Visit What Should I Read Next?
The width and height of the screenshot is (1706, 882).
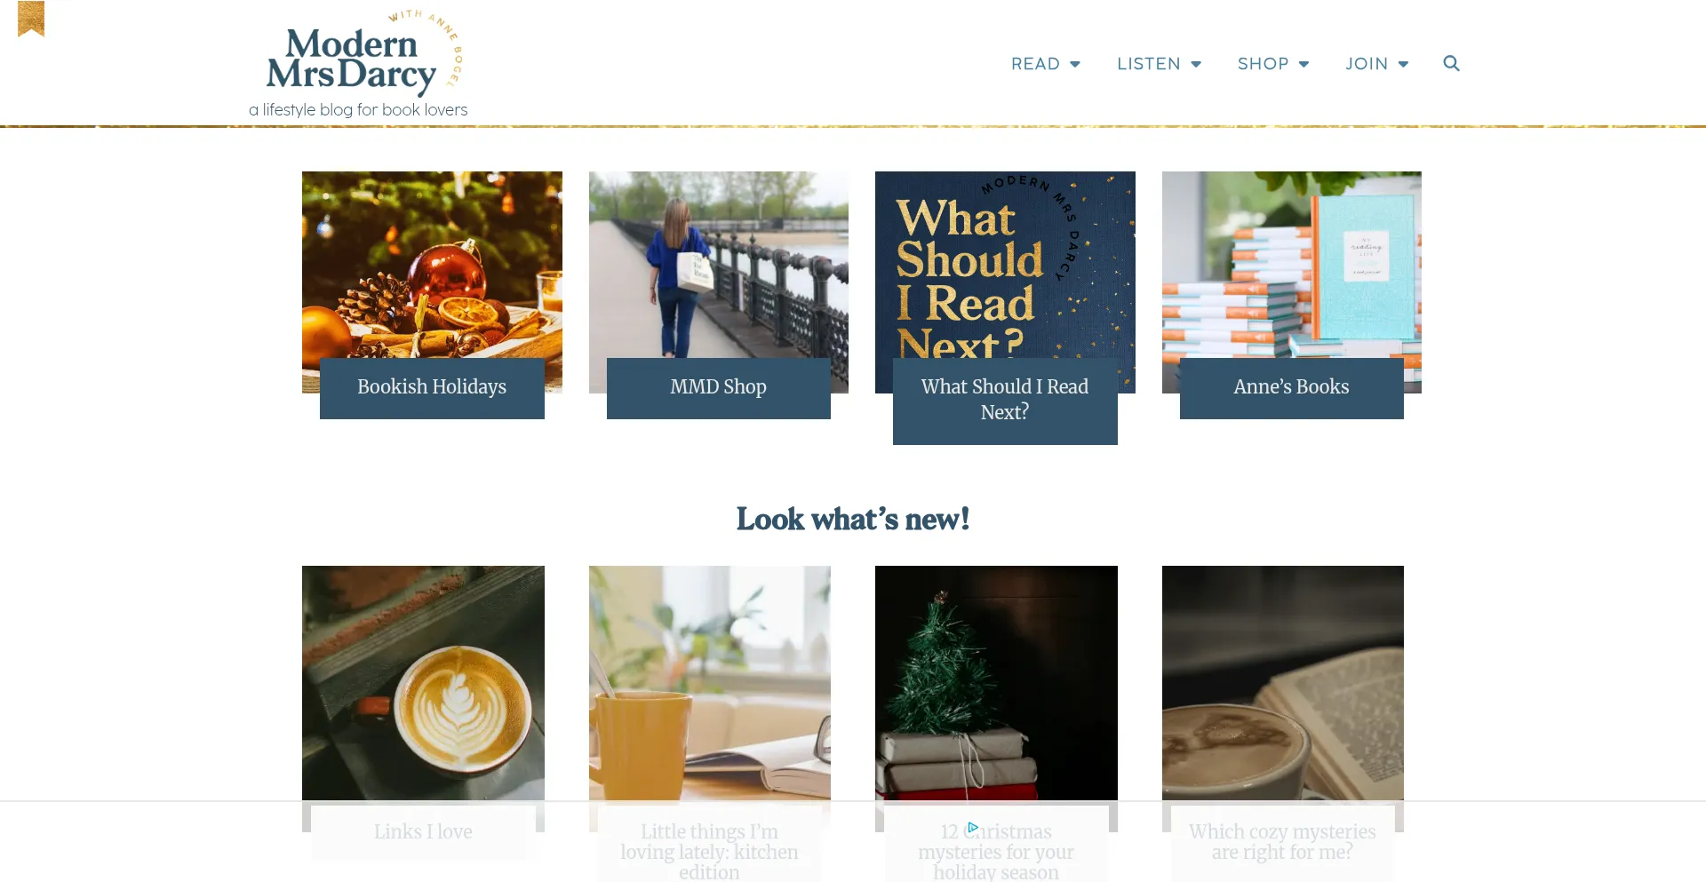click(1005, 400)
